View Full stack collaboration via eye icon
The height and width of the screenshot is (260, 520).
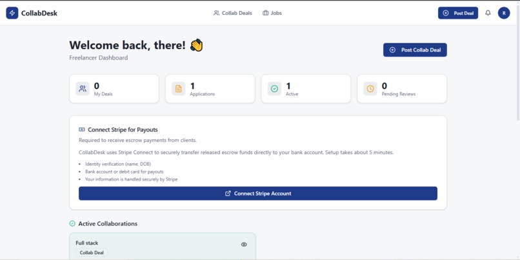coord(244,245)
